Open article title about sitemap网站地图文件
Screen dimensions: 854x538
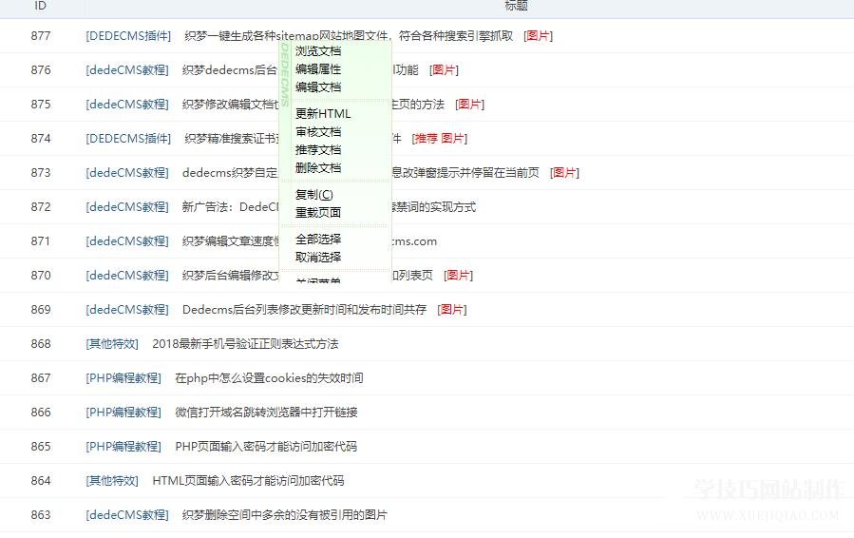(x=349, y=36)
